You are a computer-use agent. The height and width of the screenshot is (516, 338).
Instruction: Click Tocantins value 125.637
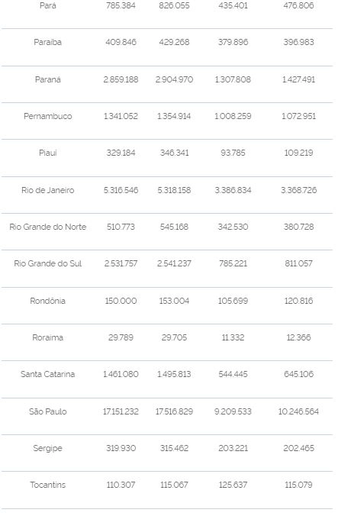233,485
